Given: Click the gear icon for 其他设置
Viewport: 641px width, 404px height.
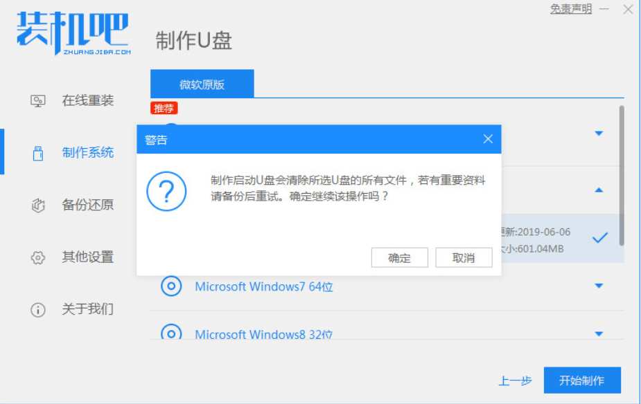Looking at the screenshot, I should pos(38,257).
